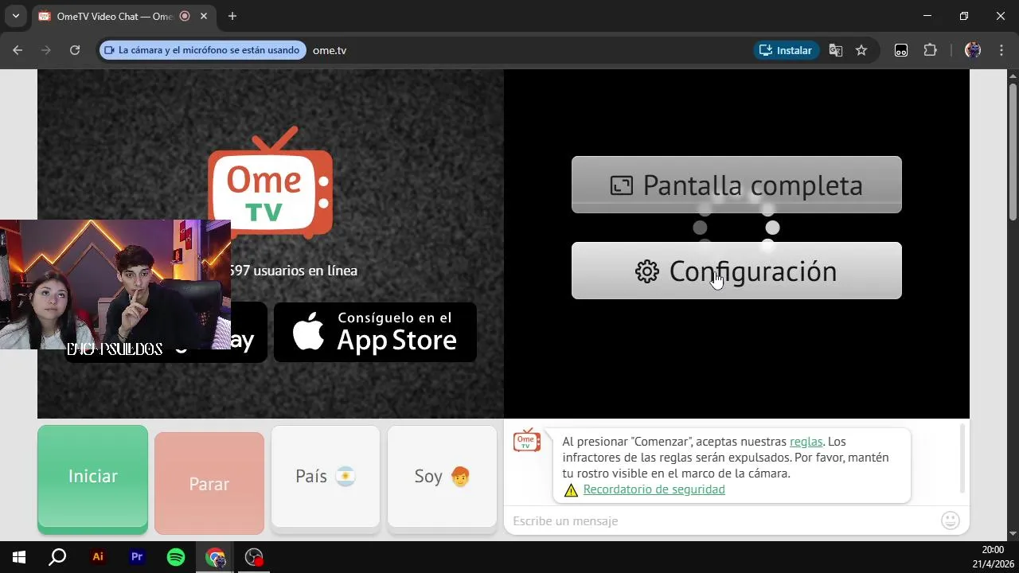Open Recordatorio de seguridad link
The width and height of the screenshot is (1019, 573).
[654, 489]
